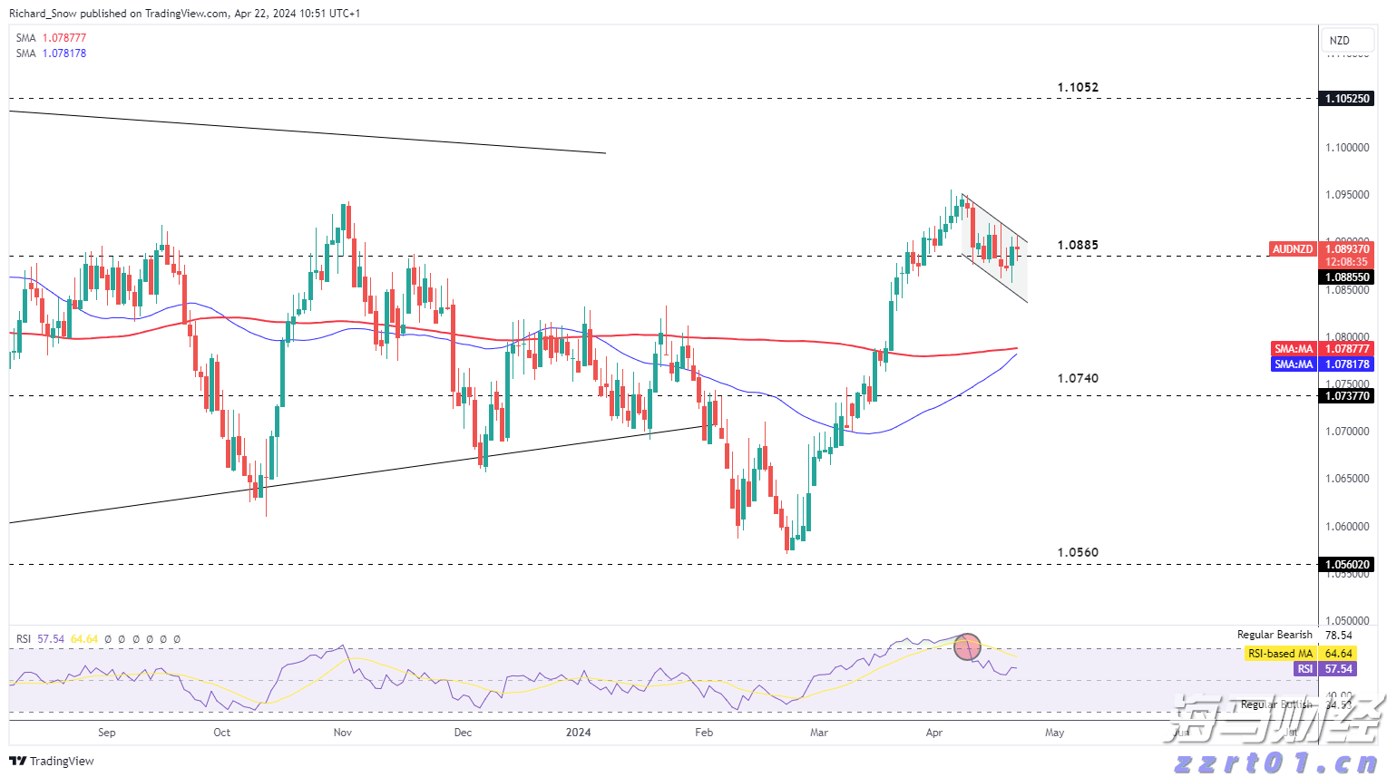
Task: Click the Apr label on time axis
Action: coord(934,733)
